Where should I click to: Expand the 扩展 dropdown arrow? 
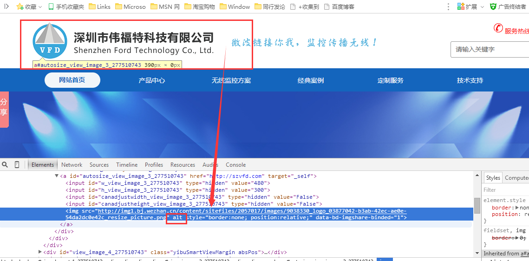(482, 7)
